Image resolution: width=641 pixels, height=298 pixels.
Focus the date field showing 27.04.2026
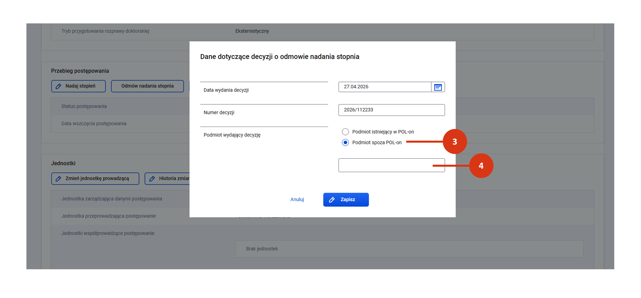[385, 87]
